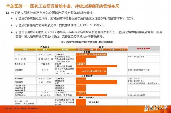Click the 卵巢癌 indication cell
Screen dimensions: 171x113
point(65,64)
